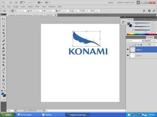This screenshot has height=117, width=157.
Task: Toggle Quick Mask mode
Action: [x=4, y=99]
